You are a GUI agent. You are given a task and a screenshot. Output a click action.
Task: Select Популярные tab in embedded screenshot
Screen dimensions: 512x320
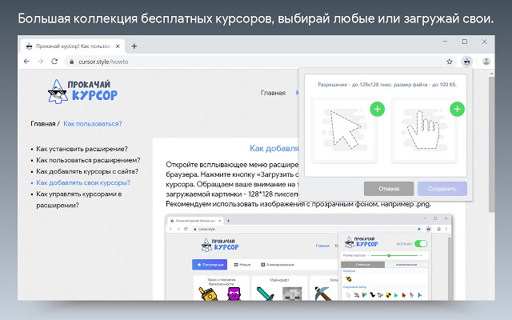210,265
